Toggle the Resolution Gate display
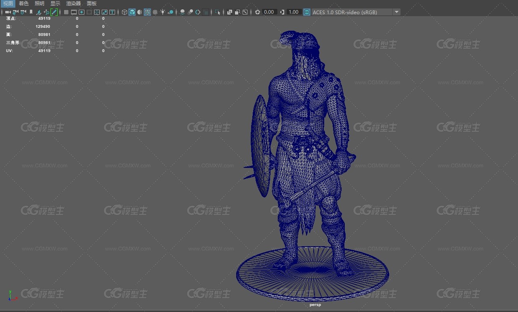 coord(82,12)
